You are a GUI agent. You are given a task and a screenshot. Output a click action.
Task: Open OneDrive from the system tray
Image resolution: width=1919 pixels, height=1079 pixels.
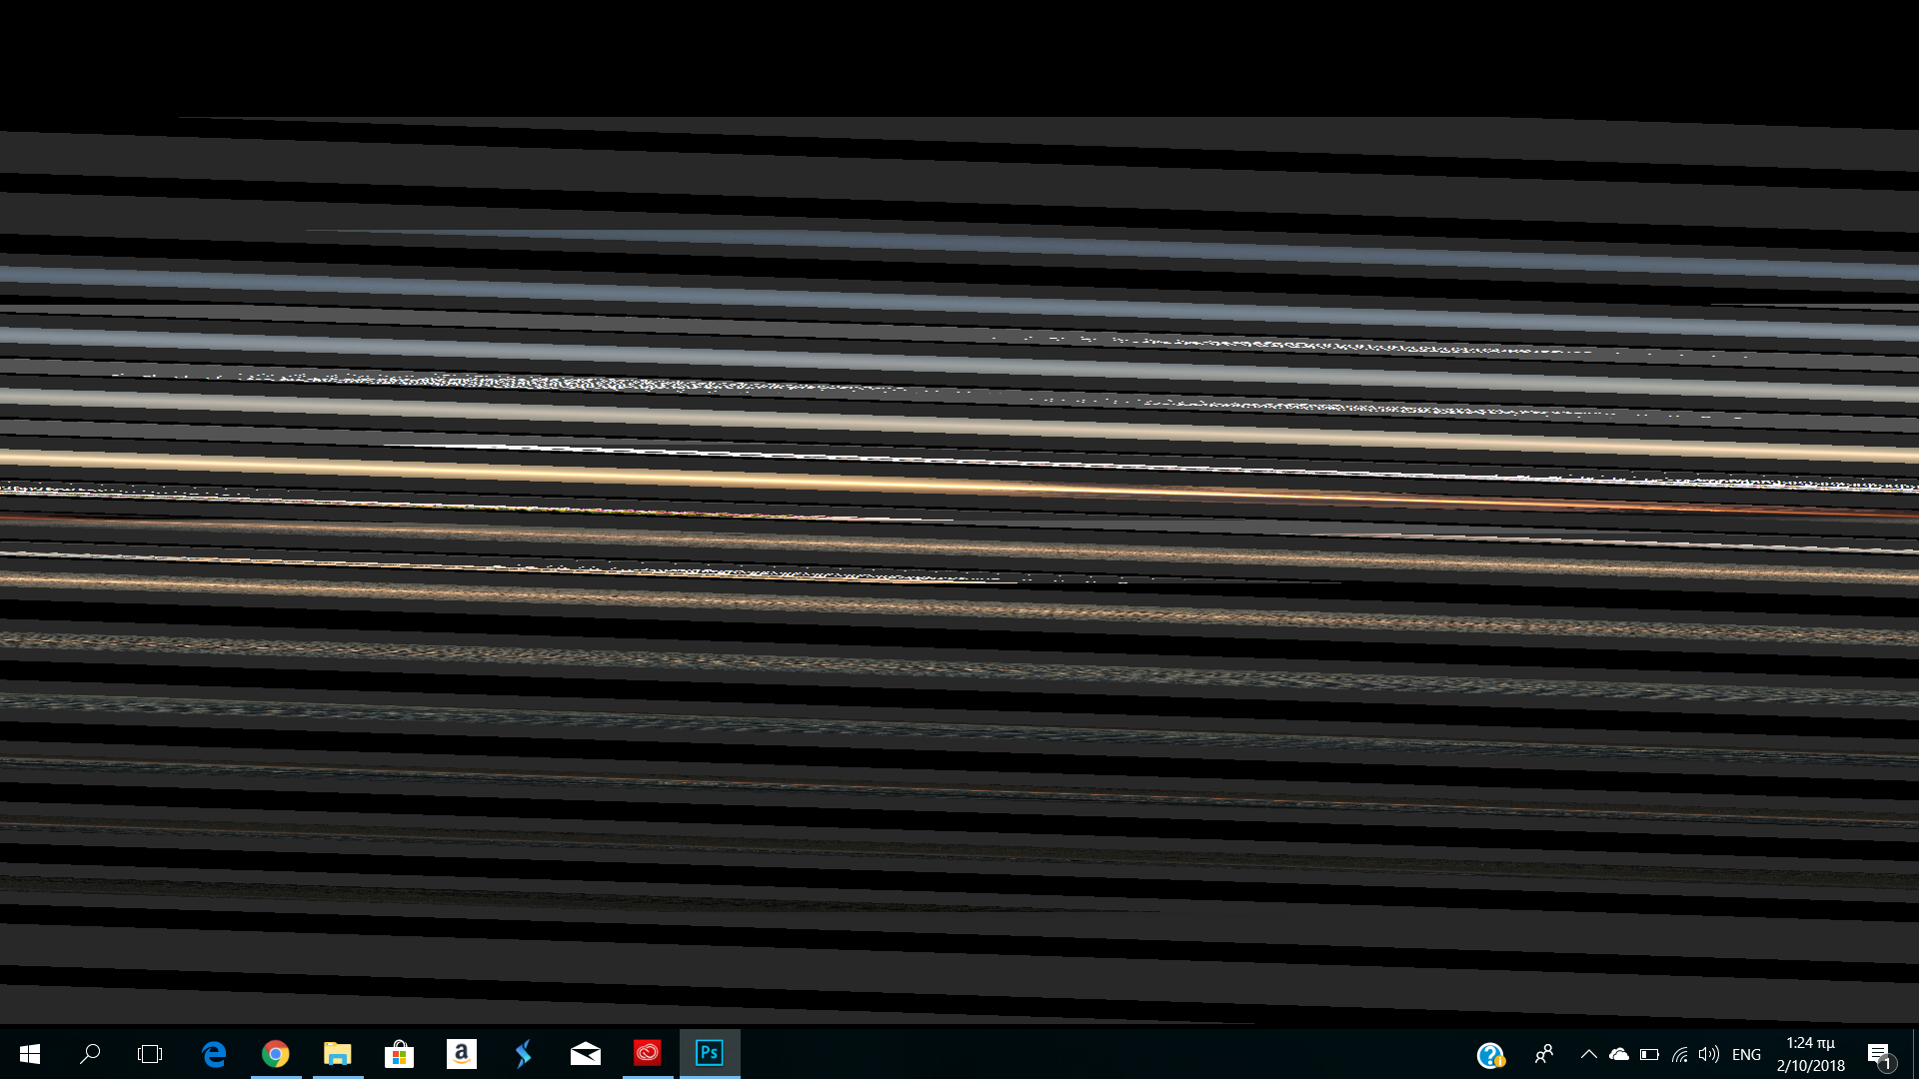pyautogui.click(x=1620, y=1054)
